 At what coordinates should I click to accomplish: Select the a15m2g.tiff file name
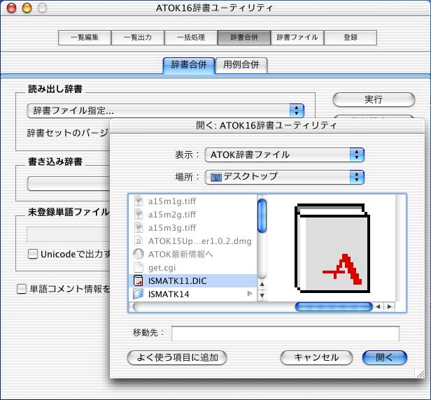(172, 215)
